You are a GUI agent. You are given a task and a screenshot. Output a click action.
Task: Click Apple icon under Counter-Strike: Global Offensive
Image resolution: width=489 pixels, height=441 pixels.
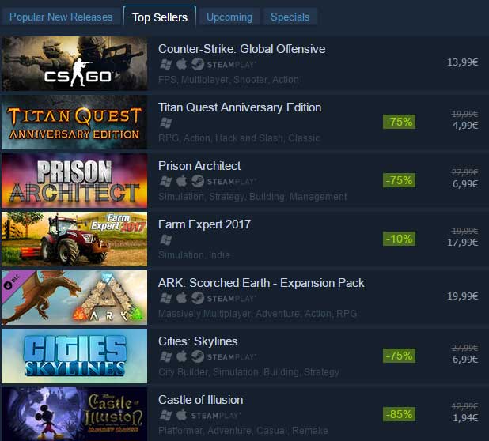(x=181, y=65)
